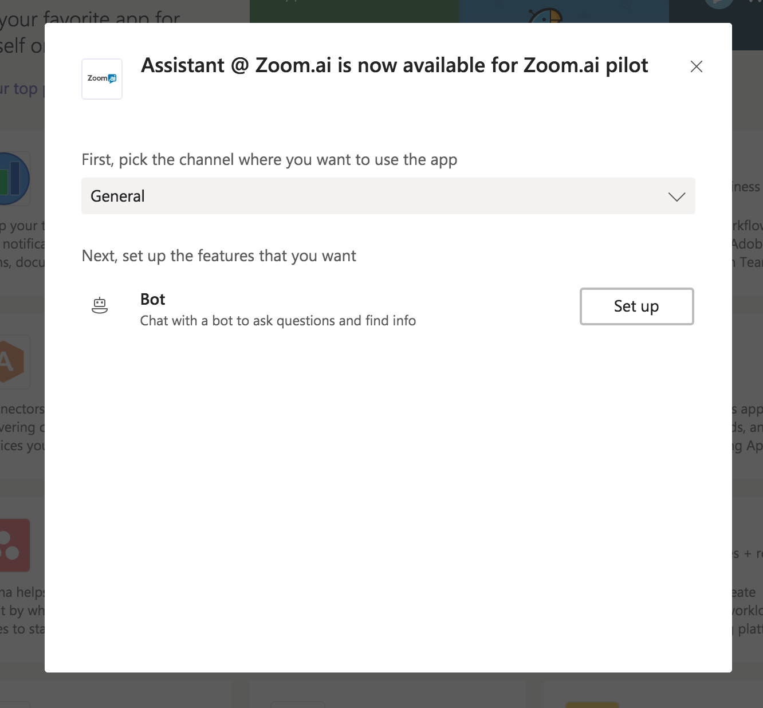This screenshot has width=763, height=708.
Task: Click 'First, pick the channel' label
Action: (269, 160)
